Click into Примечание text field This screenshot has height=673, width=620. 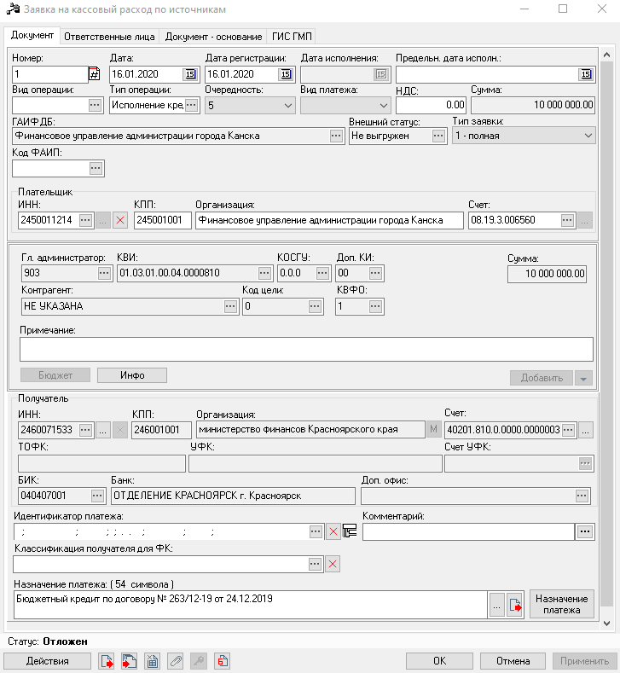pos(306,349)
